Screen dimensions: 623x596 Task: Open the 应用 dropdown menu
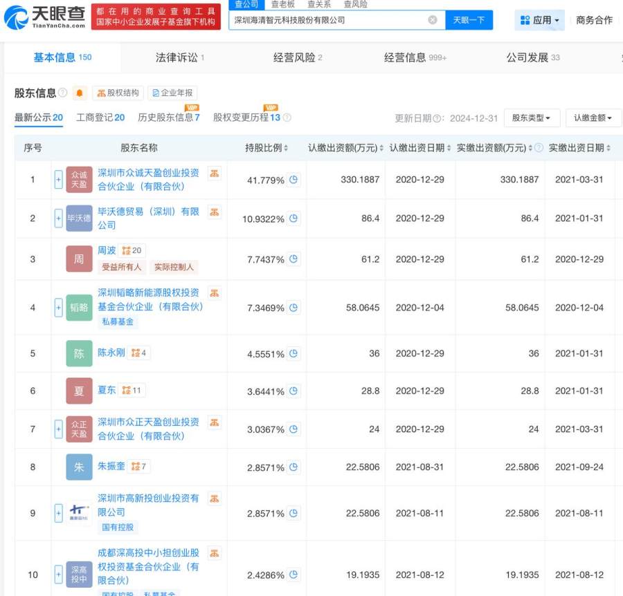[539, 20]
